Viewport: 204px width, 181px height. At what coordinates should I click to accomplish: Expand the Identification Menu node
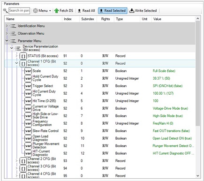pyautogui.click(x=7, y=26)
